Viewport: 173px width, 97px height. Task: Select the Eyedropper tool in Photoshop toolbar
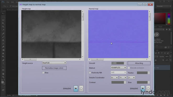coord(3,30)
